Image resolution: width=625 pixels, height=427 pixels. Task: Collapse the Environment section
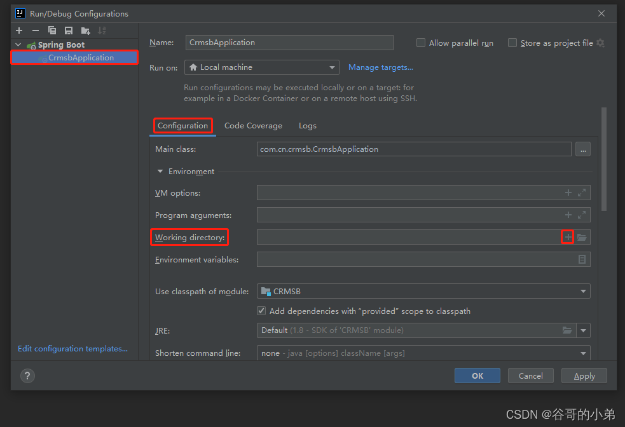(160, 171)
